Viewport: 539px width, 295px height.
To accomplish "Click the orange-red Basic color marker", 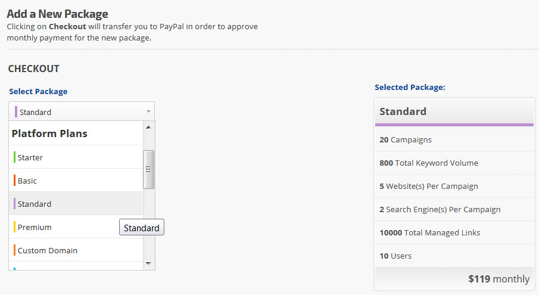I will pos(14,181).
